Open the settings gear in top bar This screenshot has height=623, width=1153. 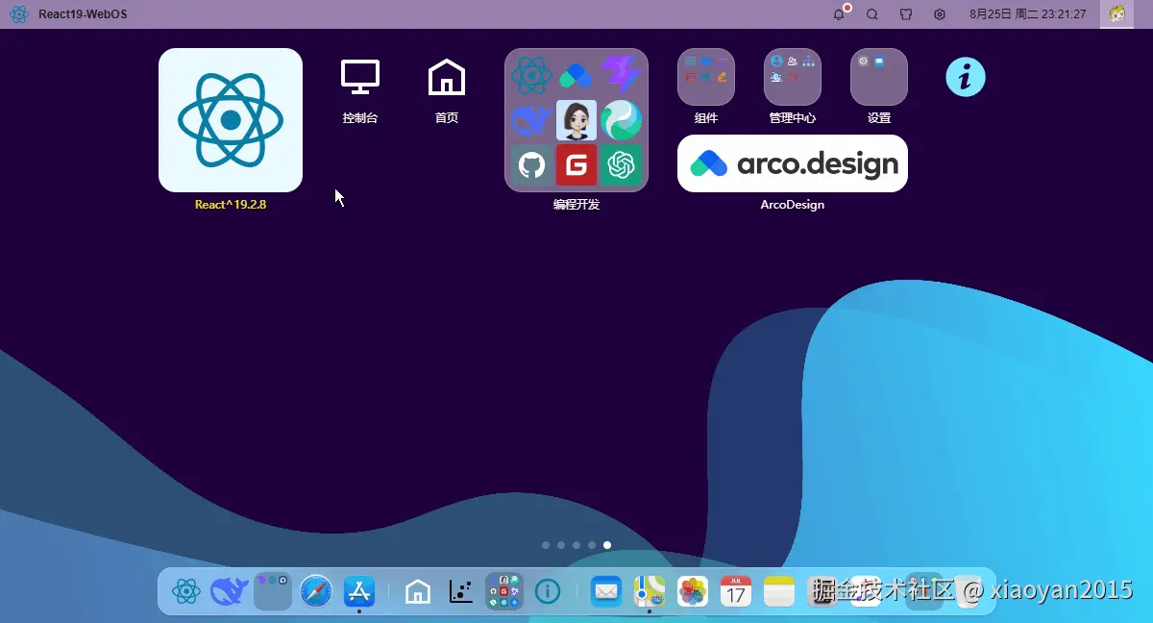(x=940, y=14)
